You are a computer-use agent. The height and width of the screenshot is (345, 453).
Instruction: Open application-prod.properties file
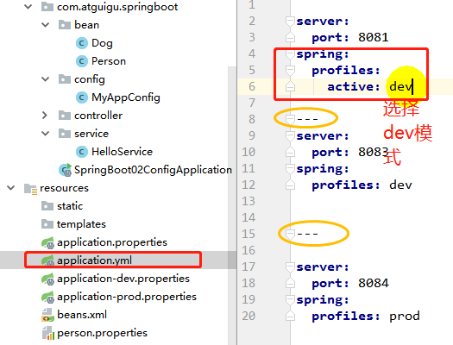[127, 297]
